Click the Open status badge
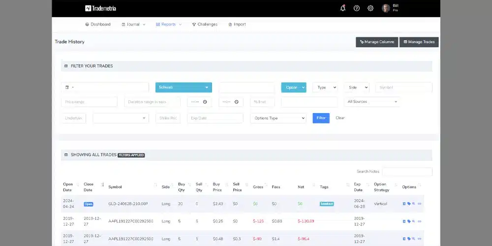Viewport: 492px width, 246px height. [89, 204]
